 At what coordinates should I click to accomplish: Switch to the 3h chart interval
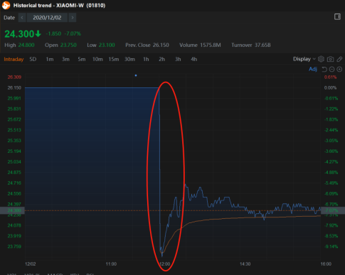(x=178, y=59)
